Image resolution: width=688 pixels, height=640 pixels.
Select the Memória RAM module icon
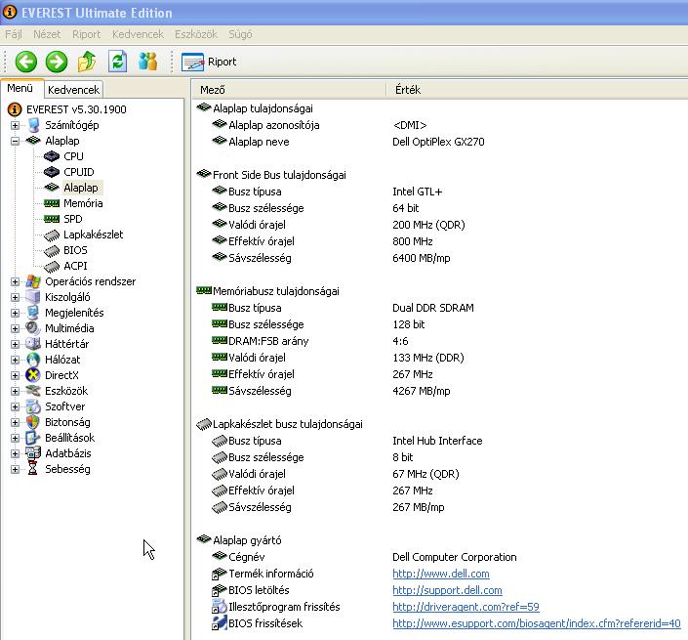click(x=52, y=203)
